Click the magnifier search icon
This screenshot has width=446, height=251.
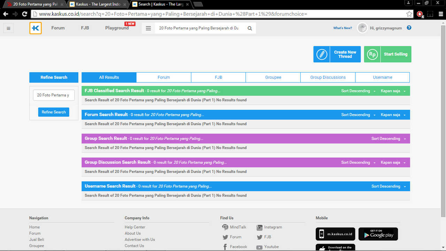[x=250, y=28]
